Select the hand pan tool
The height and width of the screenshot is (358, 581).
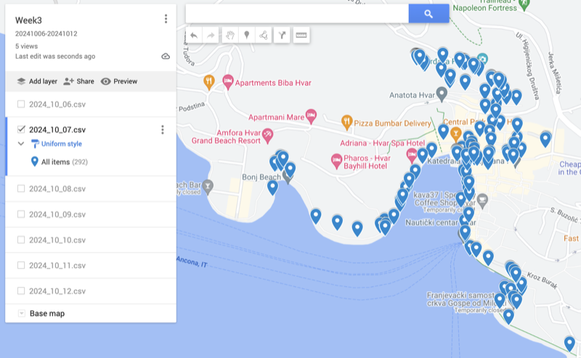click(x=229, y=35)
